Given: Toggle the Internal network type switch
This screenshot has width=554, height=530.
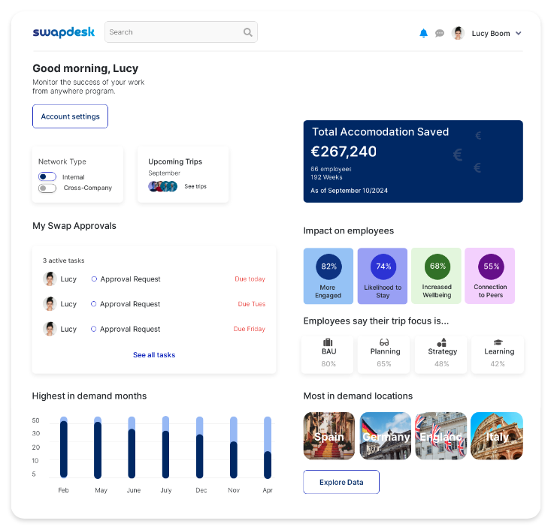Looking at the screenshot, I should click(x=47, y=176).
